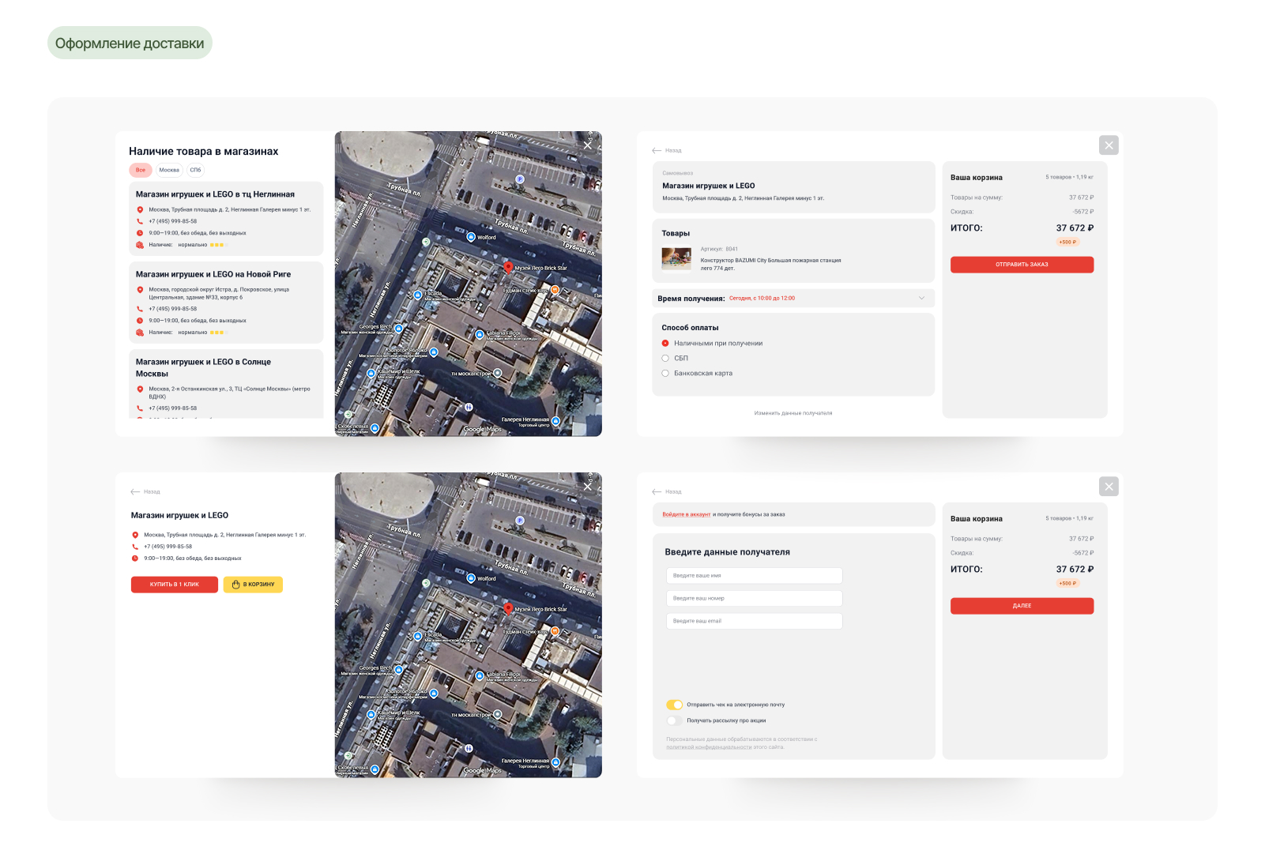The image size is (1265, 850).
Task: Select СПб city filter tab
Action: (195, 170)
